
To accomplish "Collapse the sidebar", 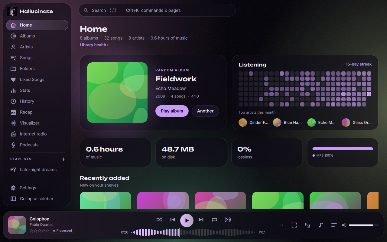I will pos(37,199).
